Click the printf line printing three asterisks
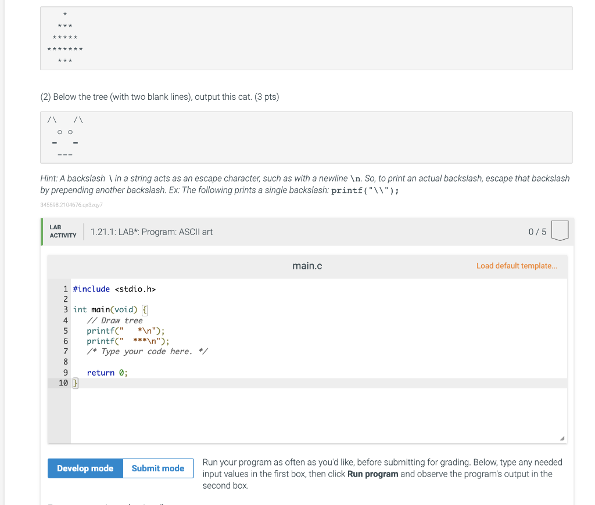The width and height of the screenshot is (595, 505). click(x=128, y=341)
